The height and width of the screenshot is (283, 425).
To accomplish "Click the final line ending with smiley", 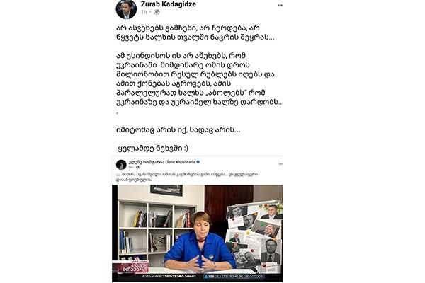I will (153, 148).
